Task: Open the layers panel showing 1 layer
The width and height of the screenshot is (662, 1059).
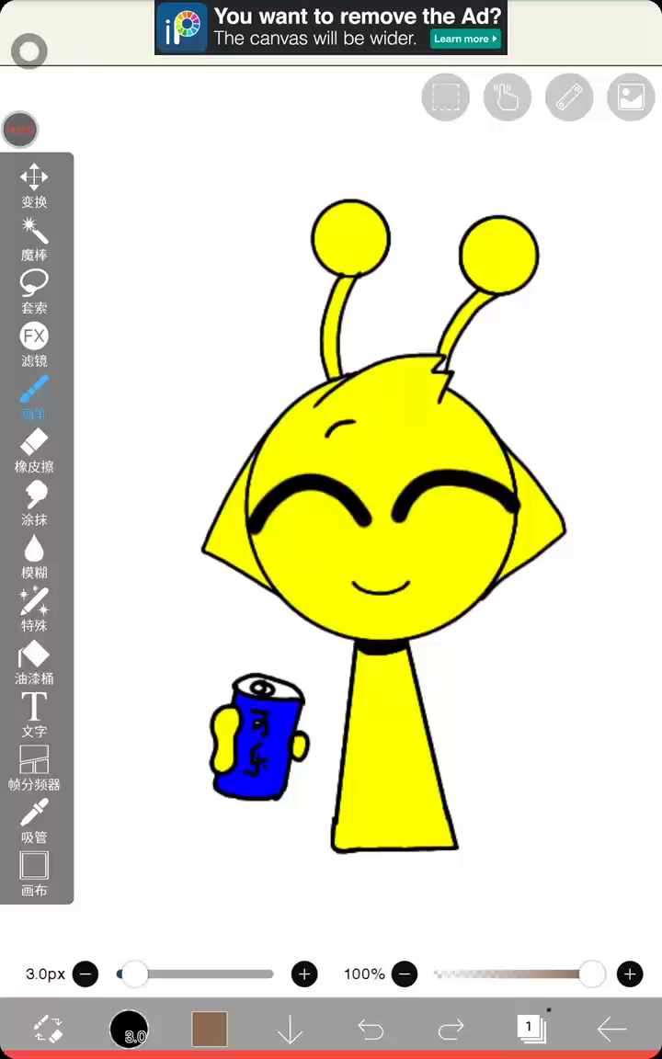Action: point(531,1029)
